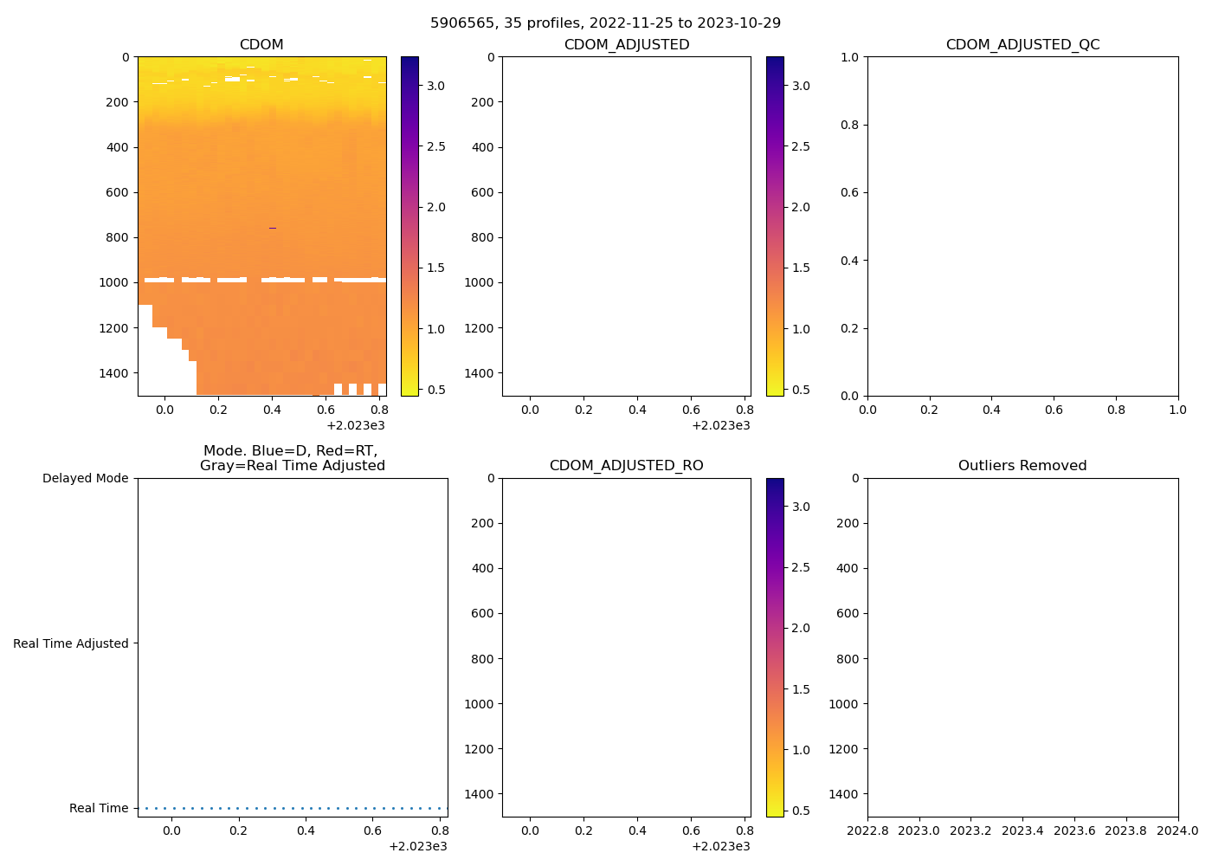Click the CDOM_ADJUSTED_QC plot title
Viewport: 1212px width, 866px height.
[1022, 45]
